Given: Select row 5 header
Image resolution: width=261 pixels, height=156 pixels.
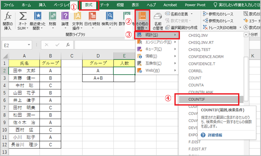Looking at the screenshot, I should click(5, 93).
